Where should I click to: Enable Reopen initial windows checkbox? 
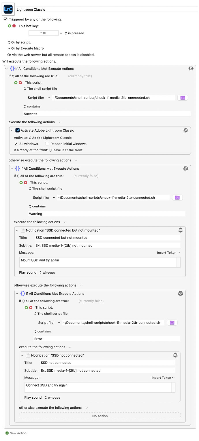[x=47, y=144]
